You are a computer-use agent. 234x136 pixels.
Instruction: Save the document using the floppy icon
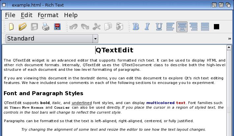[x=34, y=27]
